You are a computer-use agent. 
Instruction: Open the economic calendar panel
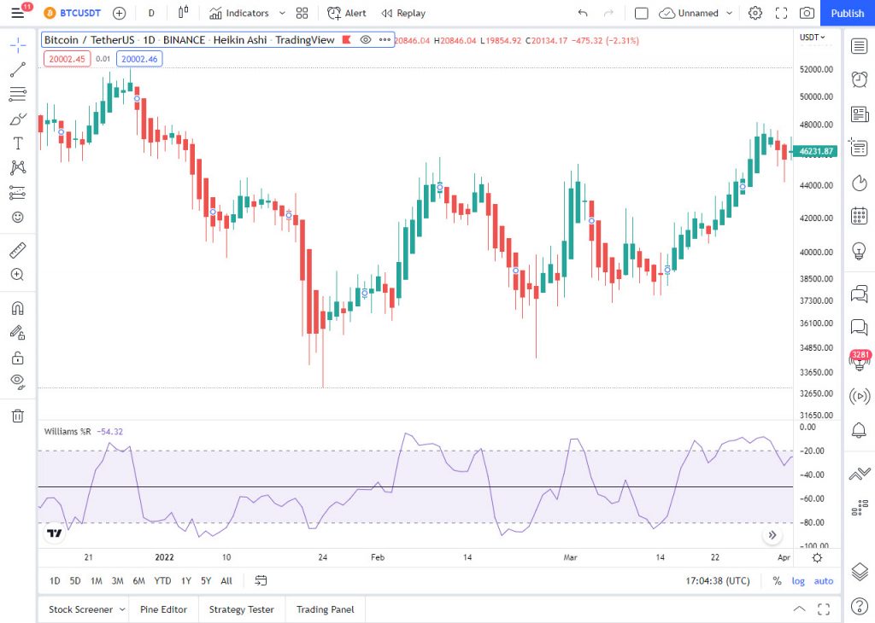[x=860, y=216]
